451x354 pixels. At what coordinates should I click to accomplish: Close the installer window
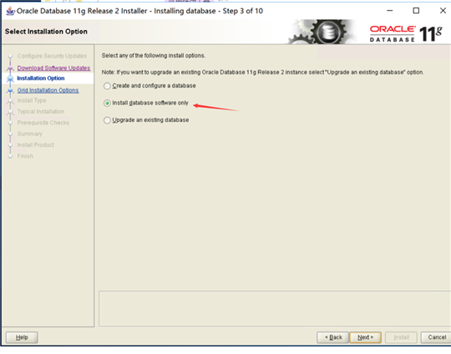point(443,11)
